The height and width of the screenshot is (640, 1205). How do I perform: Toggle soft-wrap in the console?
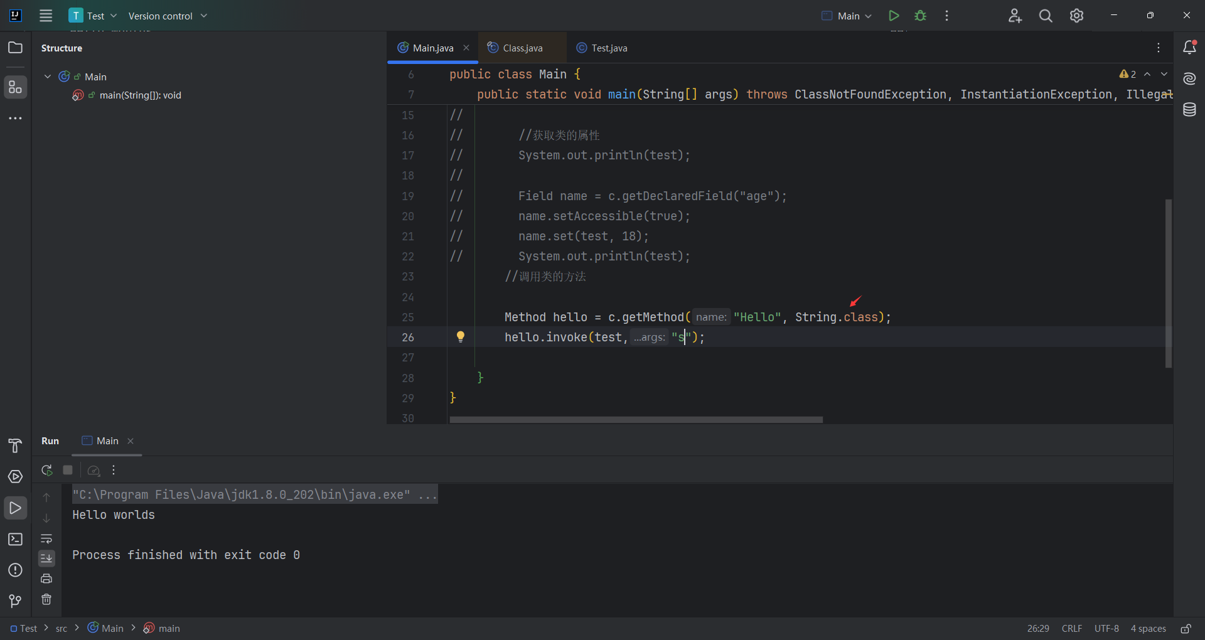46,538
